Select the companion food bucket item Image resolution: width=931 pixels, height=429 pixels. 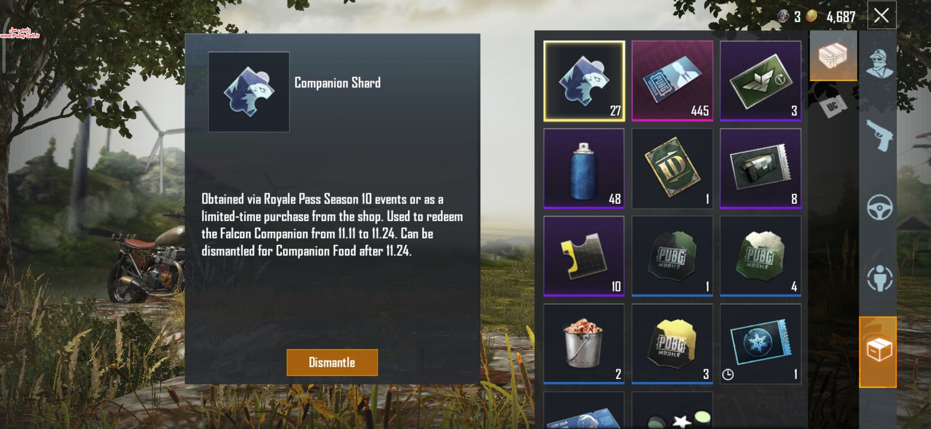click(584, 344)
